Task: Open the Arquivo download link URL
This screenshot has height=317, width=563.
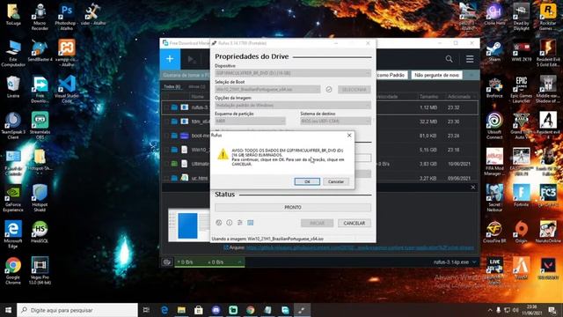Action: click(x=360, y=247)
